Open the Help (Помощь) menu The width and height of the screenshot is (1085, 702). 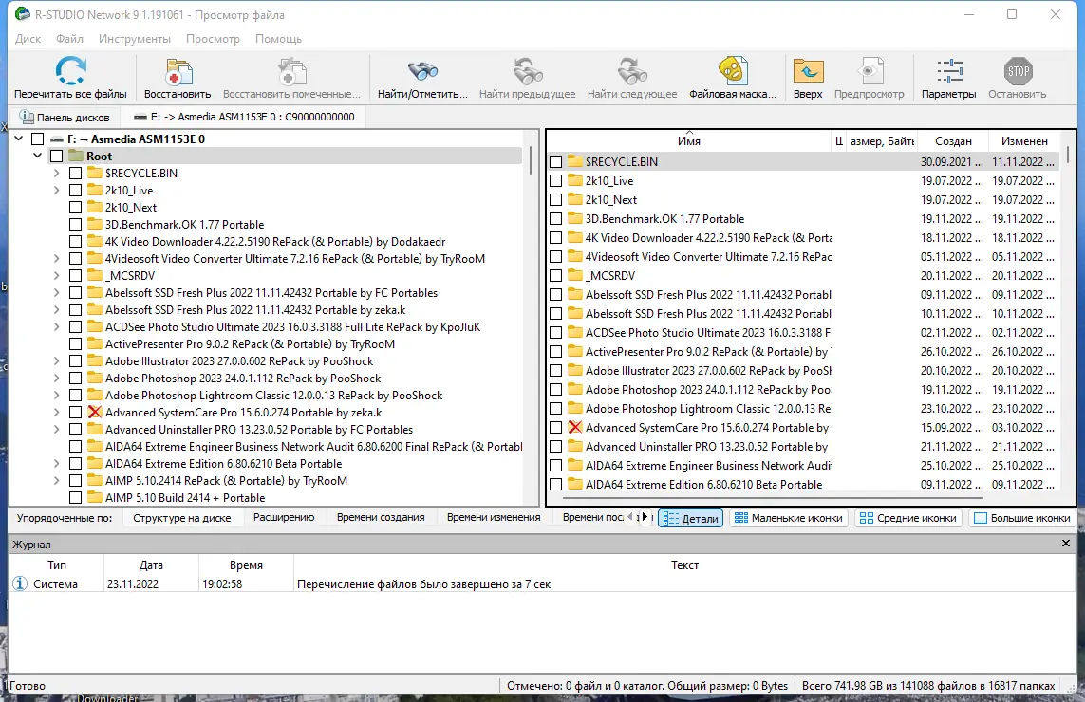tap(278, 39)
